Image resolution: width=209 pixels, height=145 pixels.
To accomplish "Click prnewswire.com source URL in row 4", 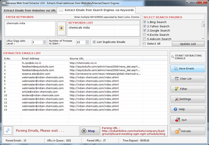I will (x=105, y=74).
